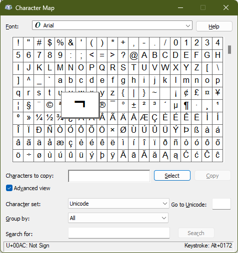Click the character grid scrollbar thumb
The height and width of the screenshot is (253, 238).
tap(229, 49)
